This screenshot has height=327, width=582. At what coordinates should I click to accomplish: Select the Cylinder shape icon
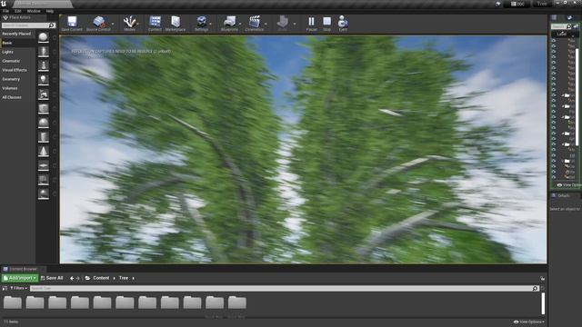pos(44,137)
